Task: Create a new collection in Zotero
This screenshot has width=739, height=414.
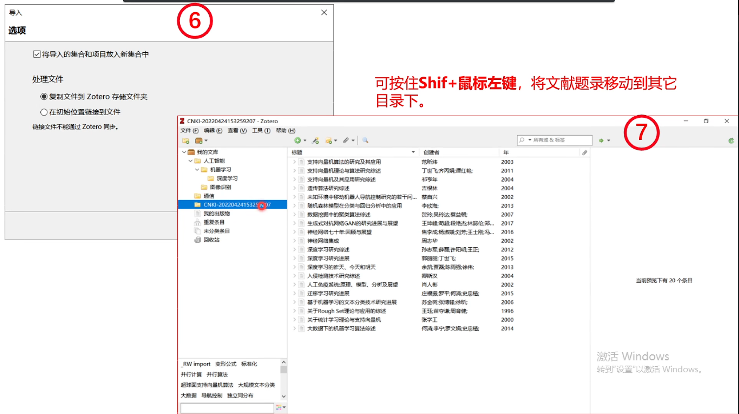Action: (x=186, y=140)
